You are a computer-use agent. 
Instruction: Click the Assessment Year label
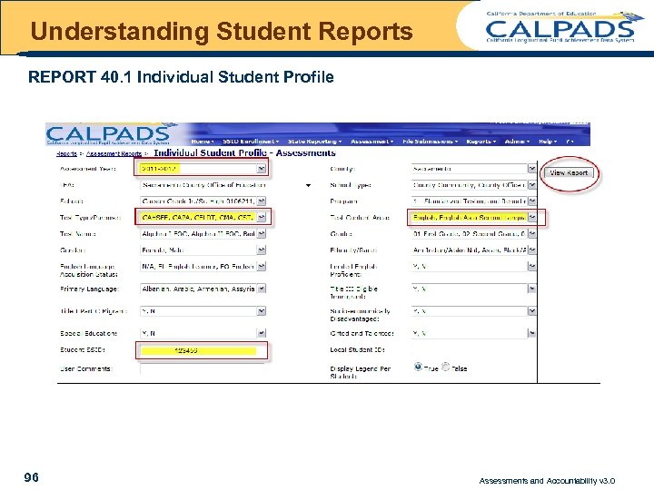88,169
